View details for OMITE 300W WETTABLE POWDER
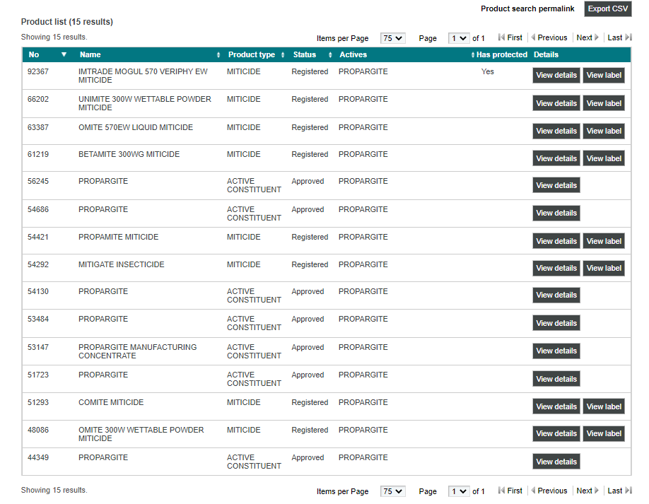The width and height of the screenshot is (649, 504). pyautogui.click(x=556, y=433)
